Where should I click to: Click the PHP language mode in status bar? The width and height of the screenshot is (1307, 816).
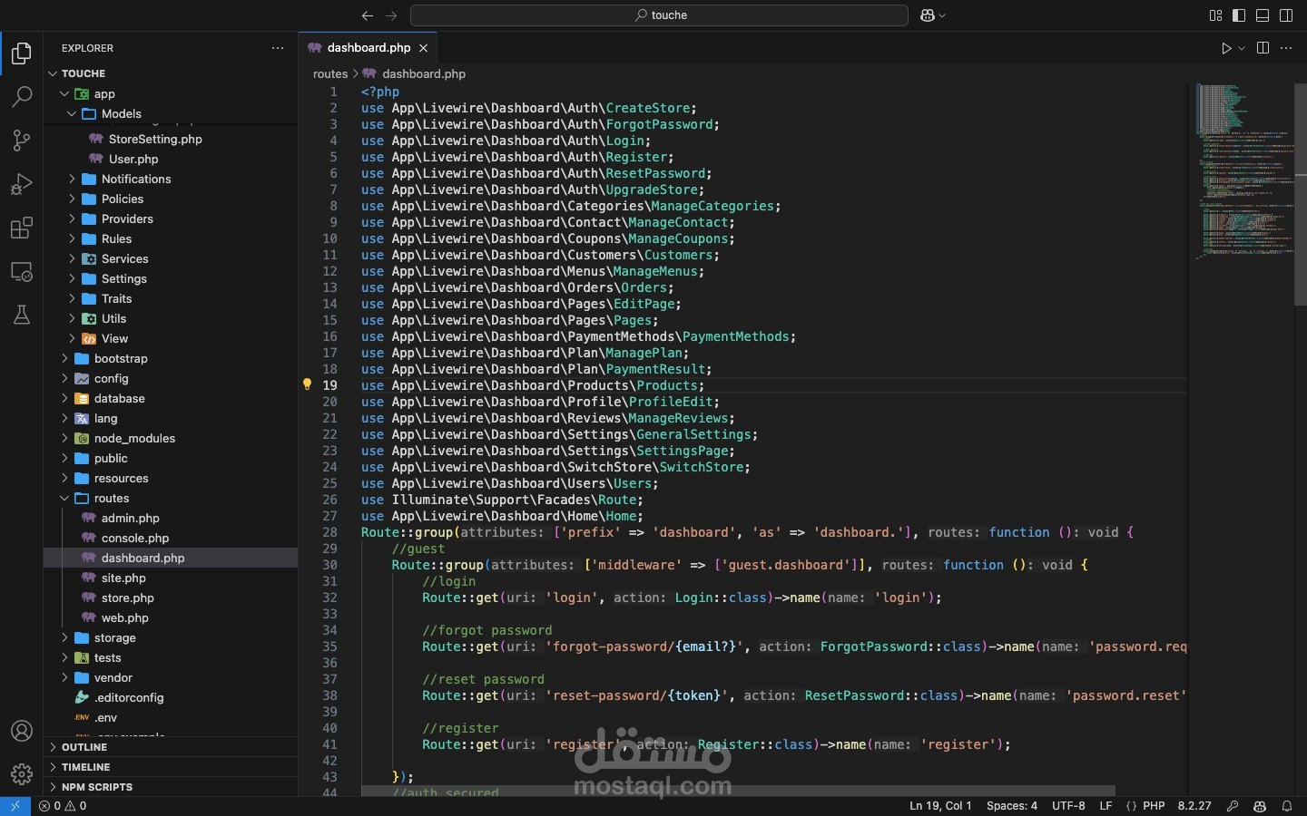[1154, 806]
